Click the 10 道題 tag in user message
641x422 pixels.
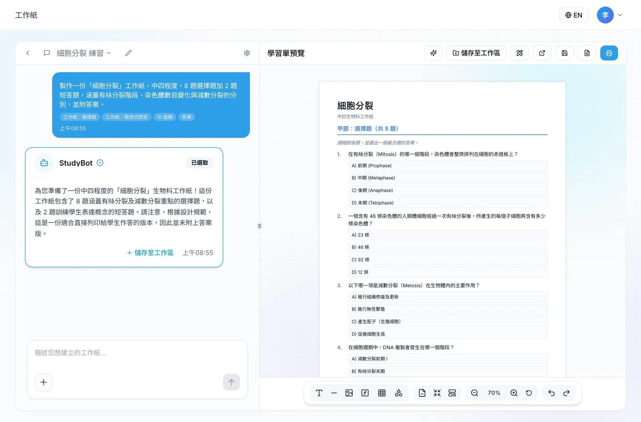pyautogui.click(x=165, y=117)
